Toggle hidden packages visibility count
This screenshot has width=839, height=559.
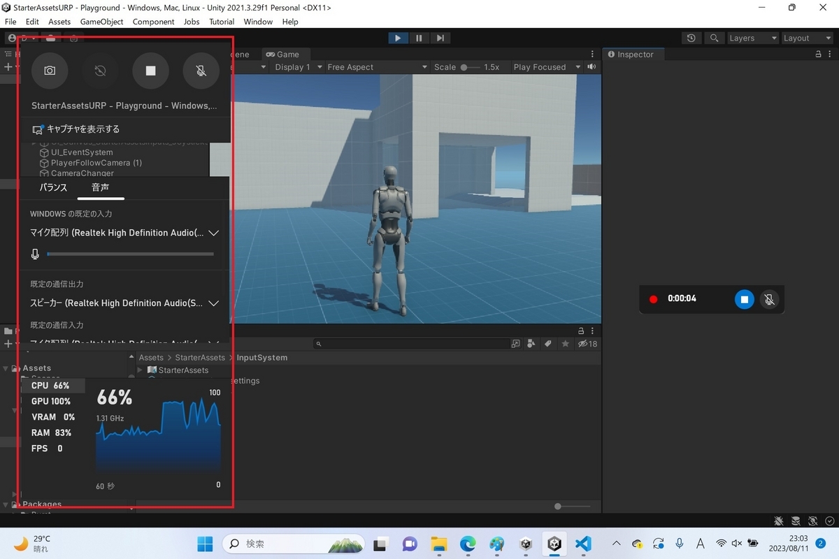[x=587, y=344]
